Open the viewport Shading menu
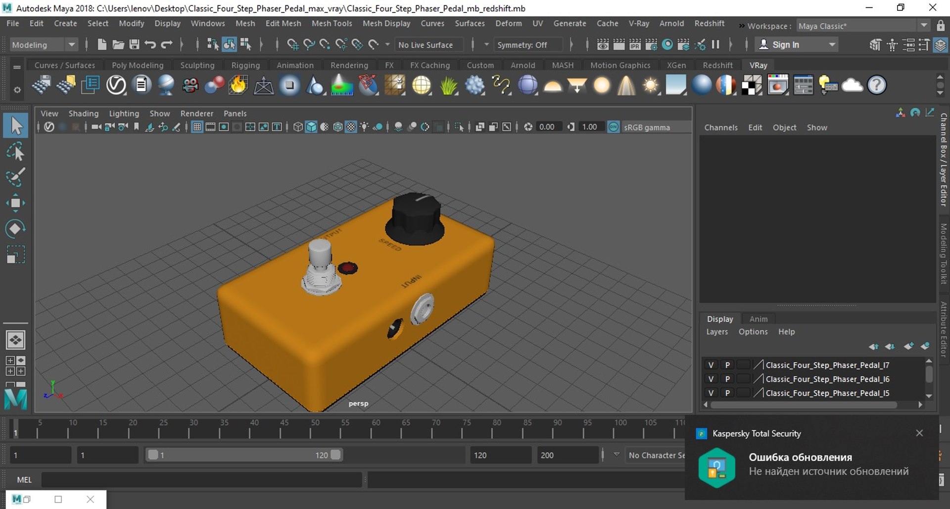This screenshot has height=509, width=950. click(83, 113)
